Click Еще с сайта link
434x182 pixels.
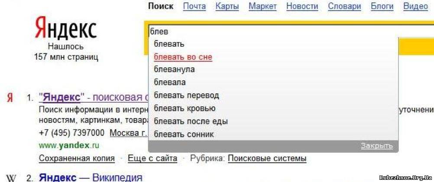point(152,159)
